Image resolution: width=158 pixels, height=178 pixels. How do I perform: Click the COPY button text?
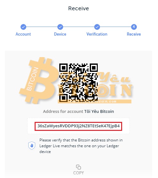[79, 173]
